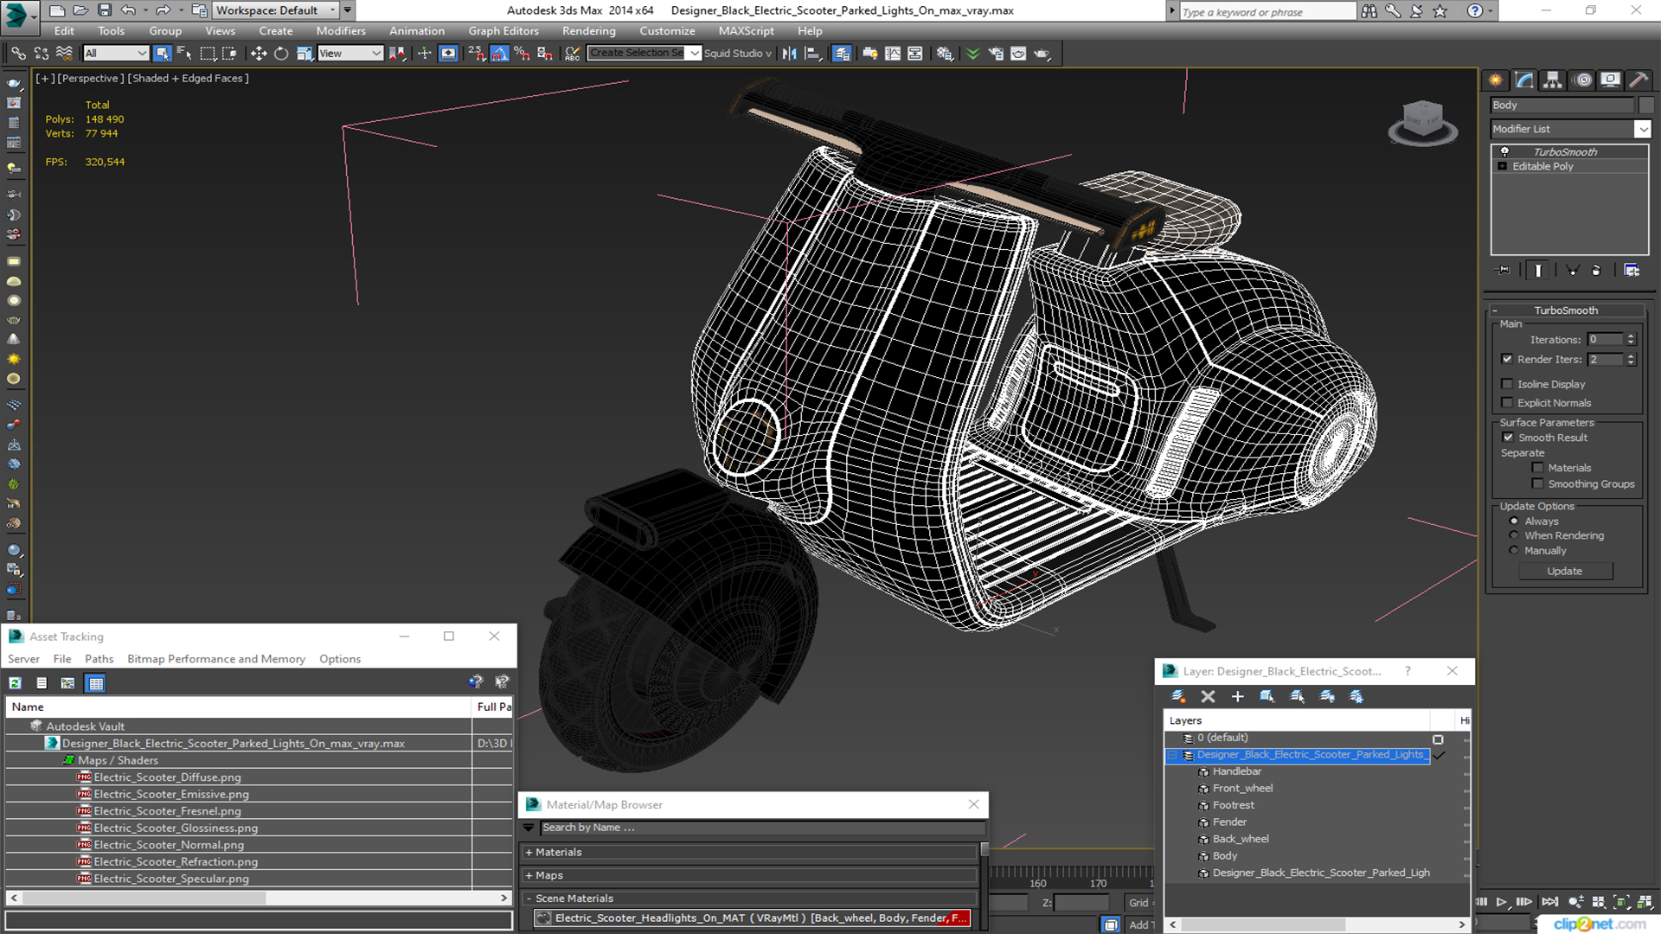Image resolution: width=1661 pixels, height=934 pixels.
Task: Add selected objects to layer (plus)
Action: click(x=1237, y=696)
